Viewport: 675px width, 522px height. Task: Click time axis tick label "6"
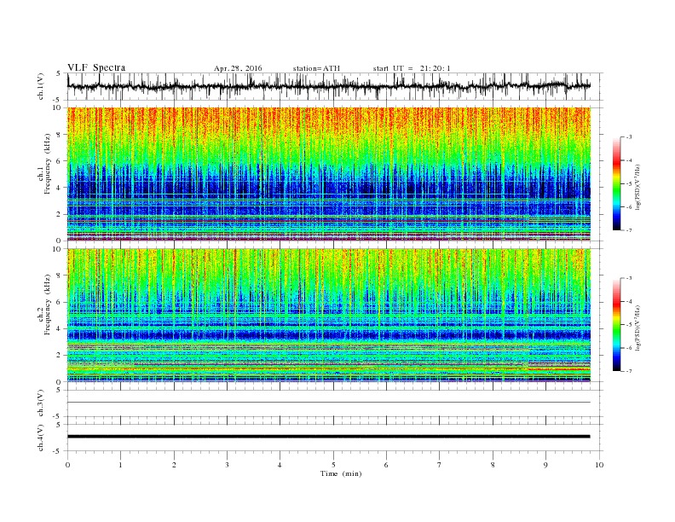(386, 465)
